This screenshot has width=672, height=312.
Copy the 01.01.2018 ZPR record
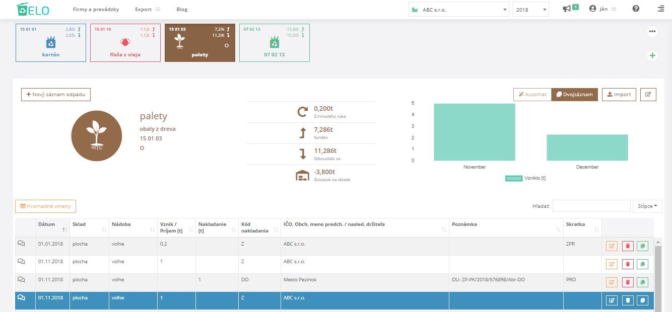[642, 246]
